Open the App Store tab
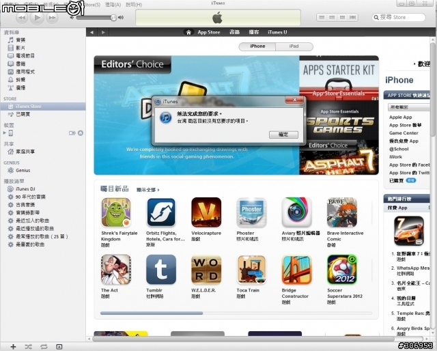Viewport: 437px width, 351px height. pos(209,32)
